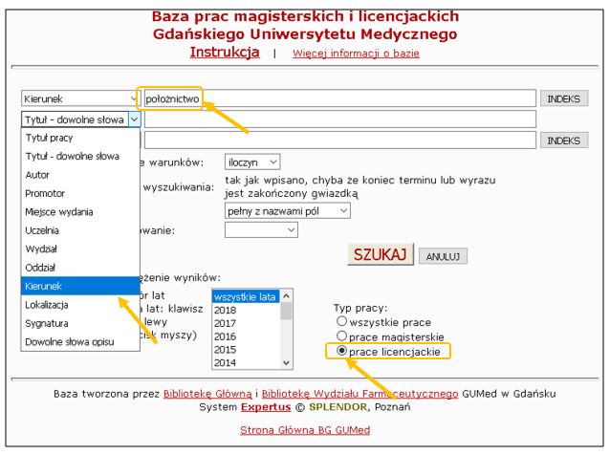The image size is (610, 455).
Task: Choose the 'prace magisterskie' radio option
Action: pyautogui.click(x=341, y=336)
